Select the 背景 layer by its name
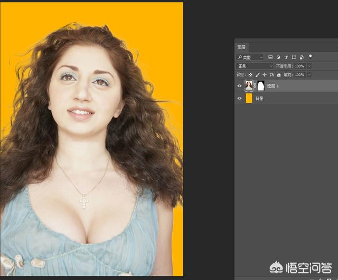This screenshot has height=280, width=338. coord(259,99)
